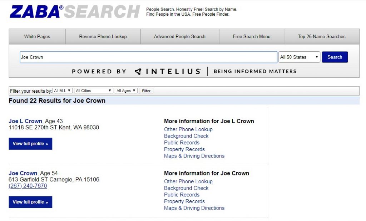This screenshot has height=221, width=366.
Task: Open Maps & Driving Directions for Joe Crown
Action: tap(194, 208)
